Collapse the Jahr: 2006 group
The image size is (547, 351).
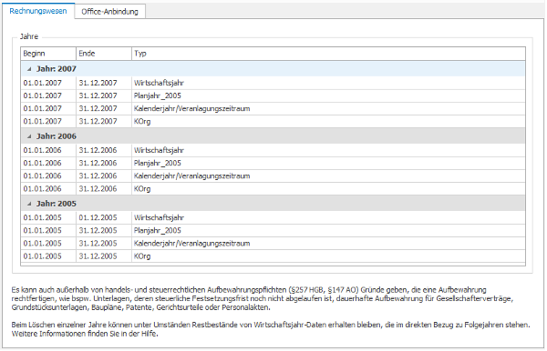(x=29, y=136)
